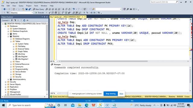Select the dbo.Register1 table
This screenshot has width=193, height=108.
(23, 59)
